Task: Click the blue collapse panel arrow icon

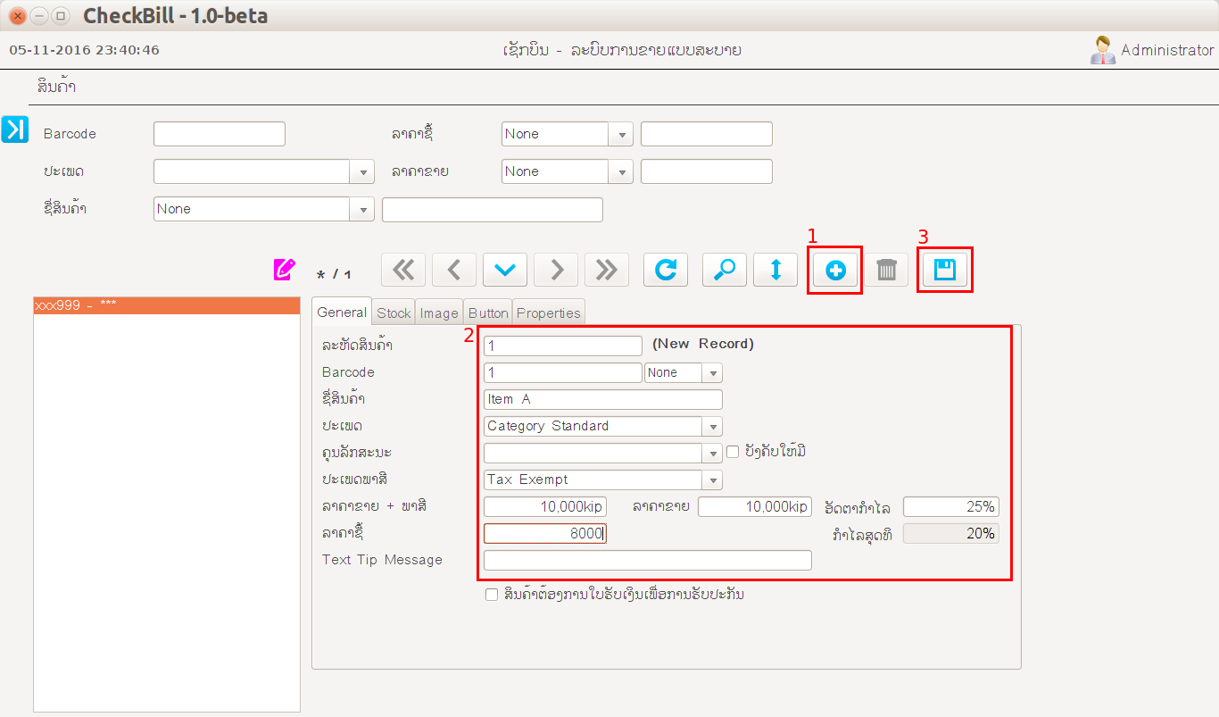Action: [15, 129]
